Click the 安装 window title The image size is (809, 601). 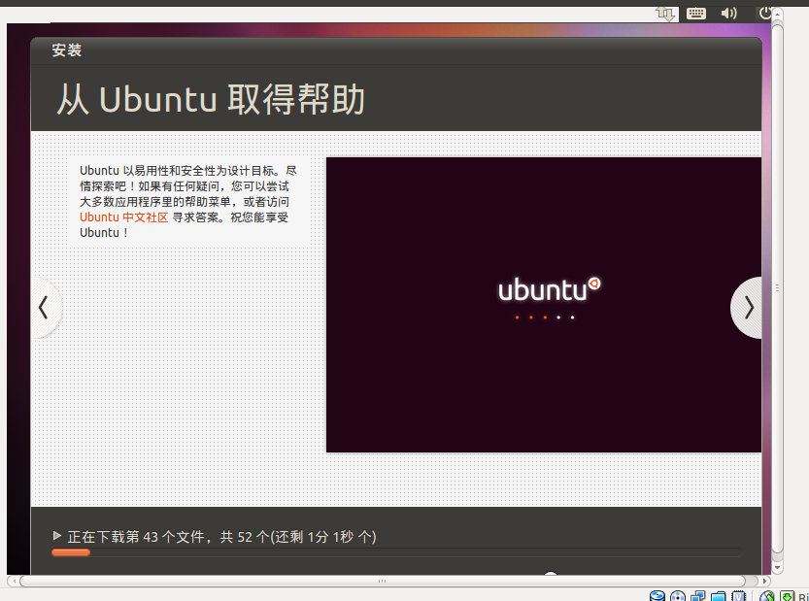pos(67,50)
